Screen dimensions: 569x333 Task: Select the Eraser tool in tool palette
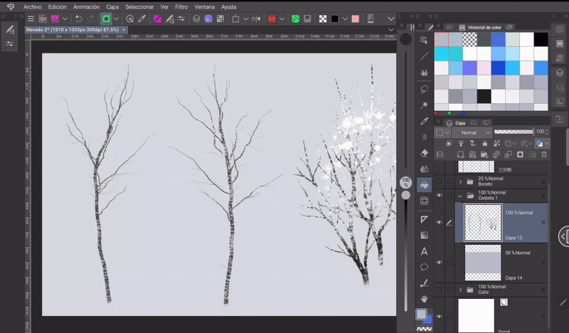click(425, 152)
